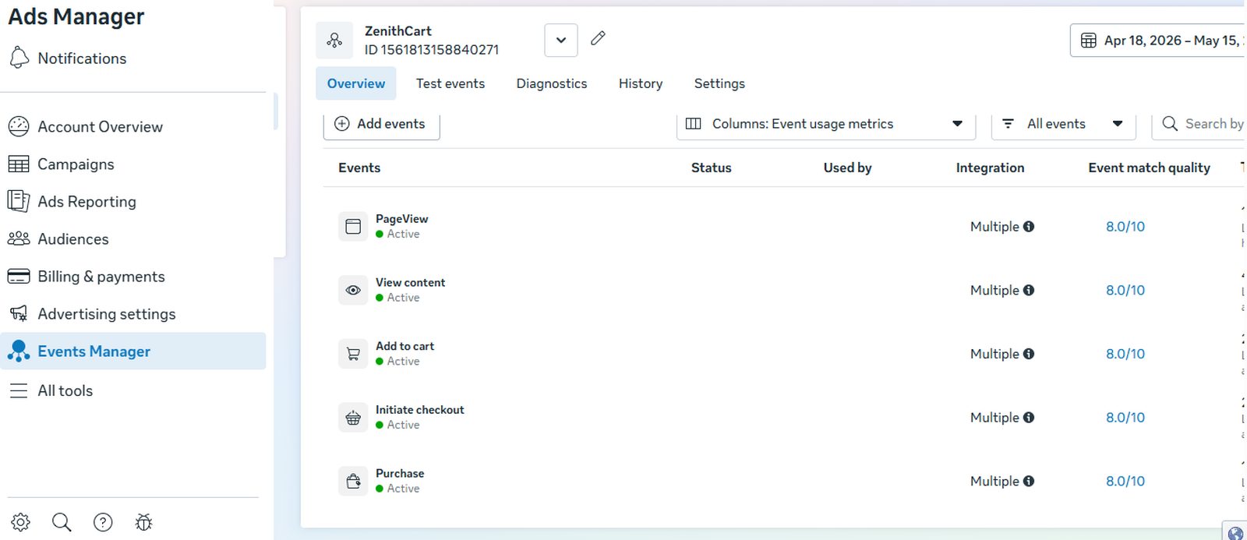
Task: Show Initiate checkout integration info icon
Action: pos(1029,418)
